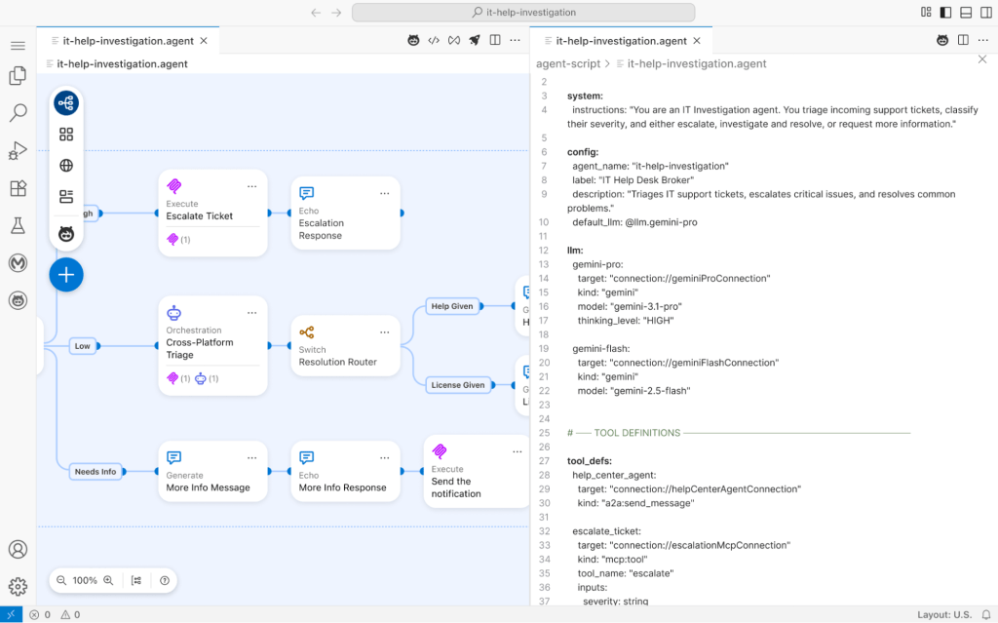Select the blue flowchart tool in the node palette
The height and width of the screenshot is (623, 998).
66,101
